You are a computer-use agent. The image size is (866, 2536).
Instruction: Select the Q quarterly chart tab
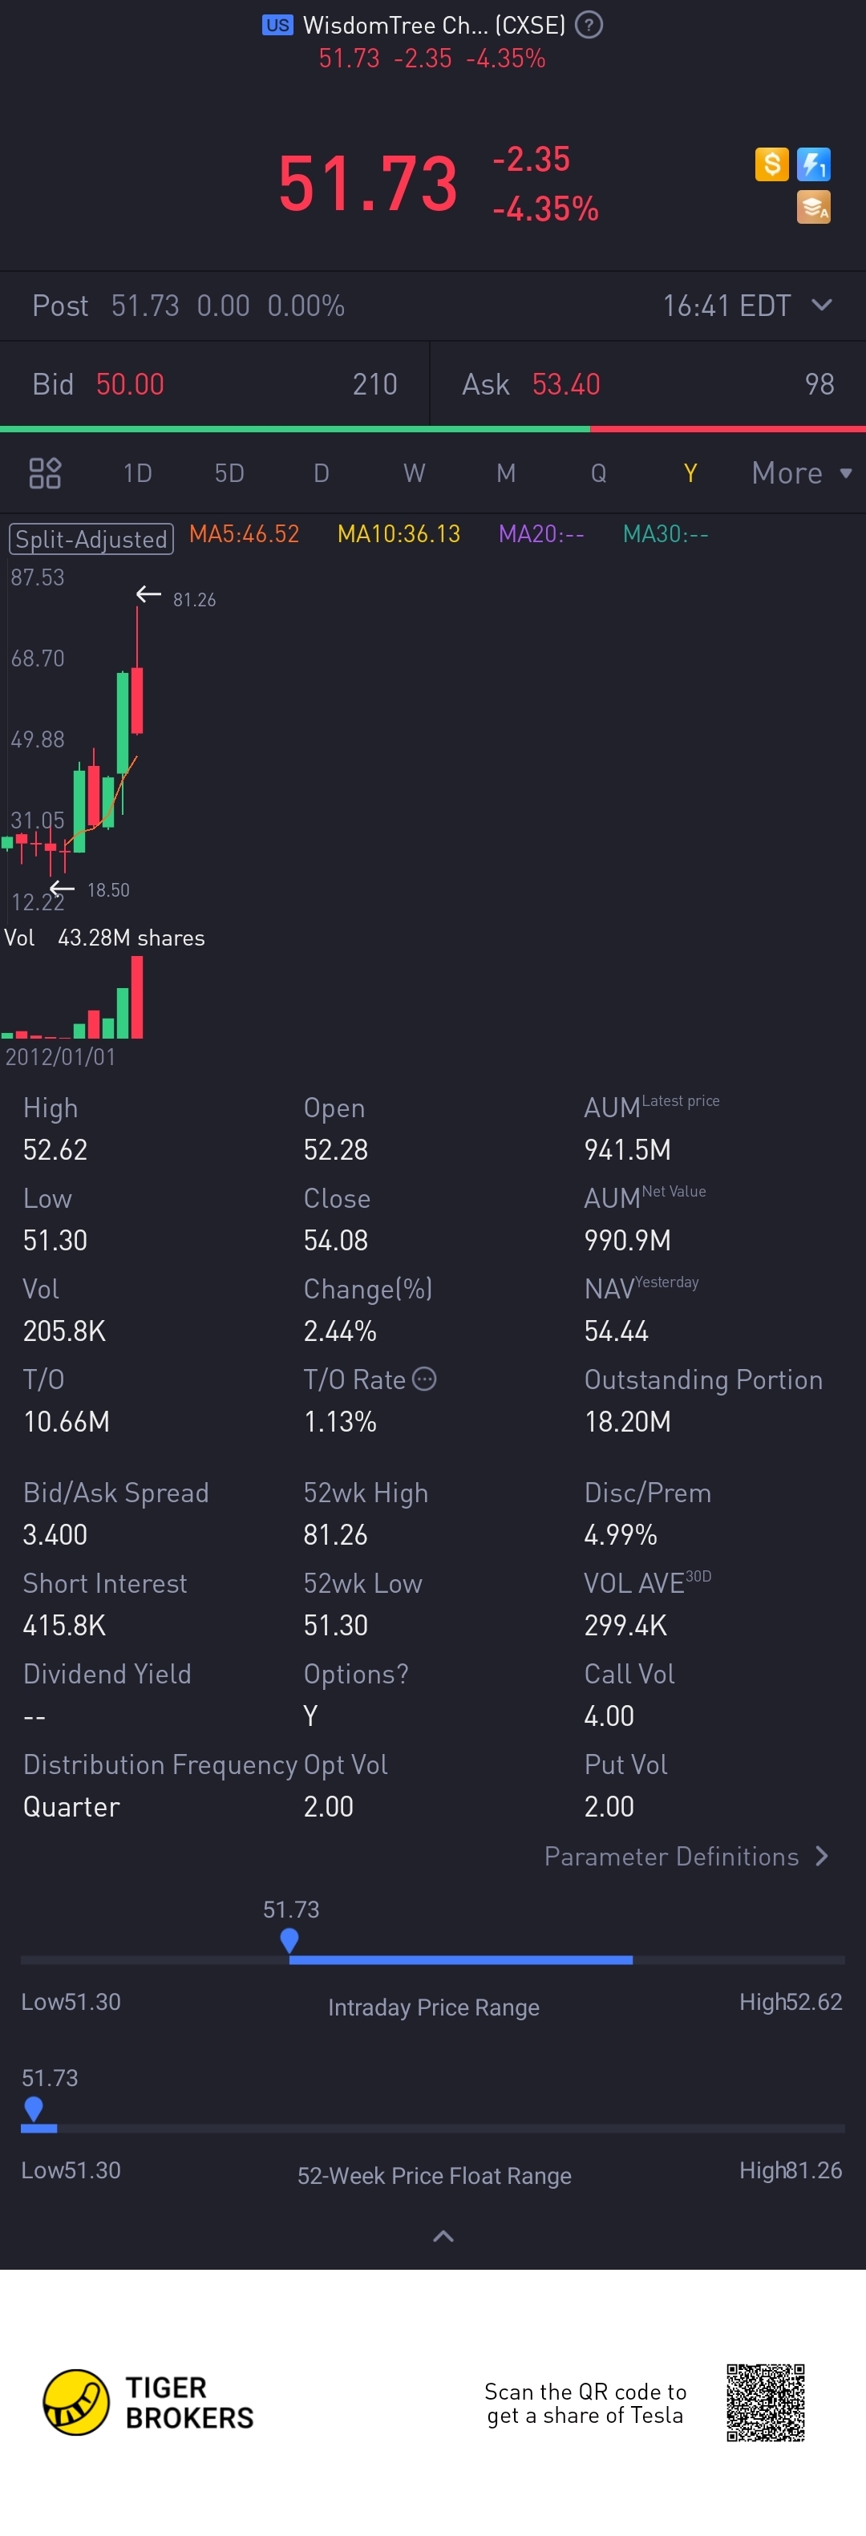[598, 473]
